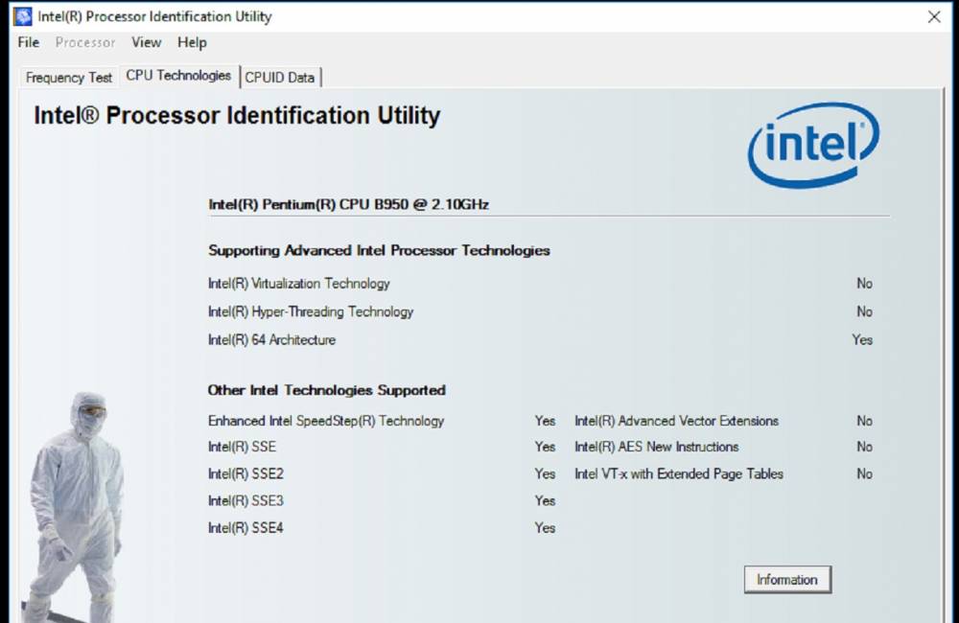
Task: Select the Intel(R) Virtualization Technology label
Action: click(x=298, y=284)
